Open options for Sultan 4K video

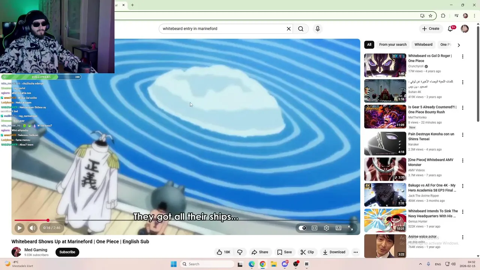(x=463, y=82)
